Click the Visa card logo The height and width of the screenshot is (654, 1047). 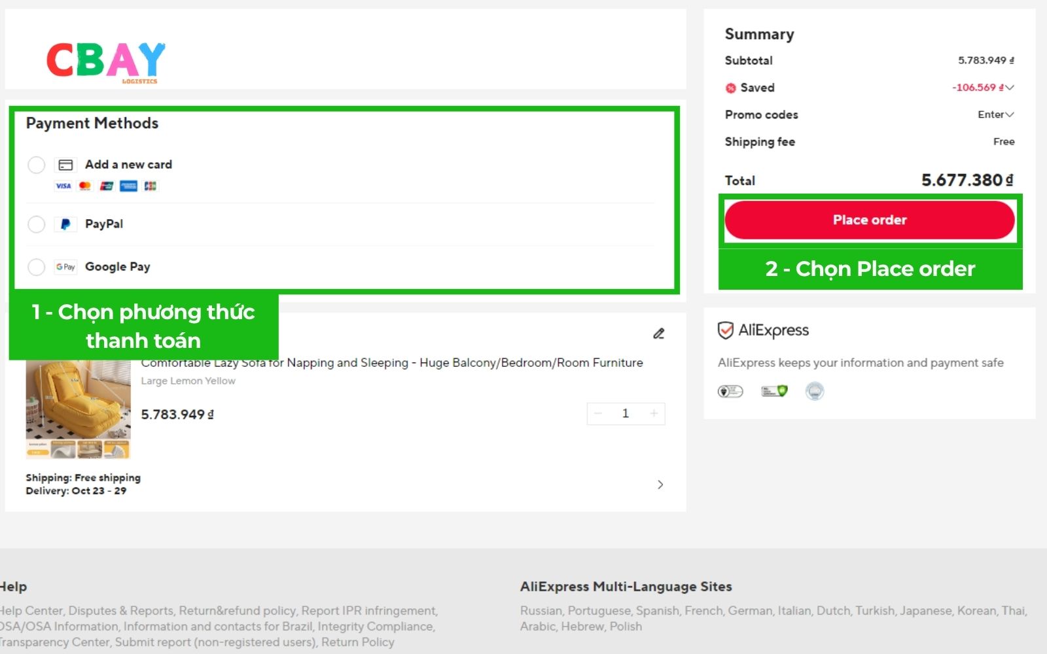pos(63,186)
